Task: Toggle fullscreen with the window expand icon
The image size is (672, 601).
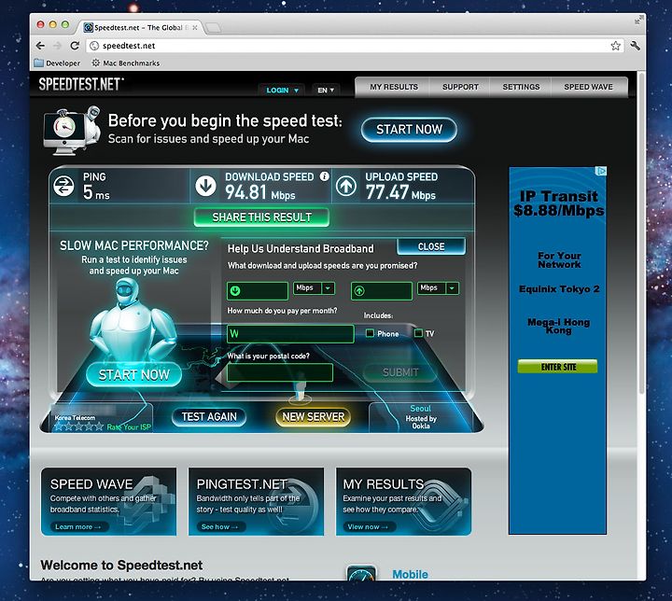Action: pos(639,20)
